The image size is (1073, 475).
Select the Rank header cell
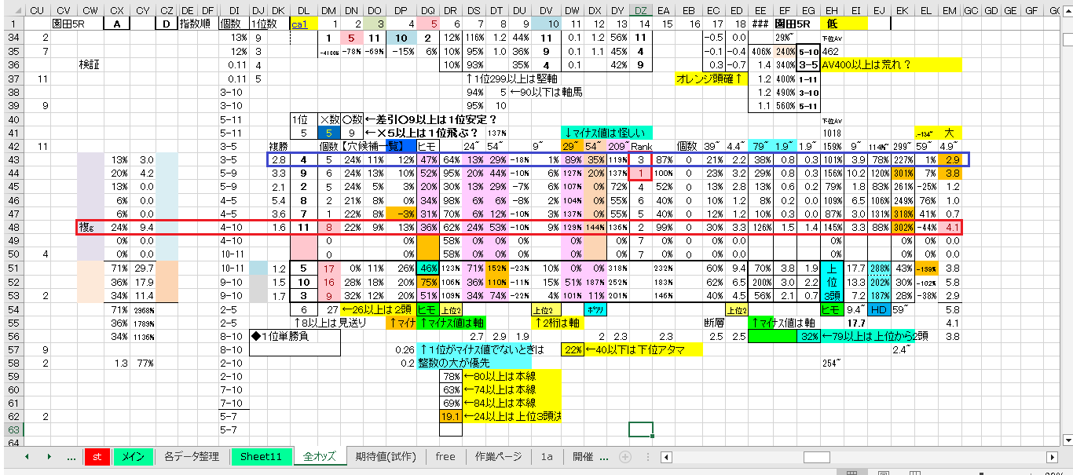(641, 146)
